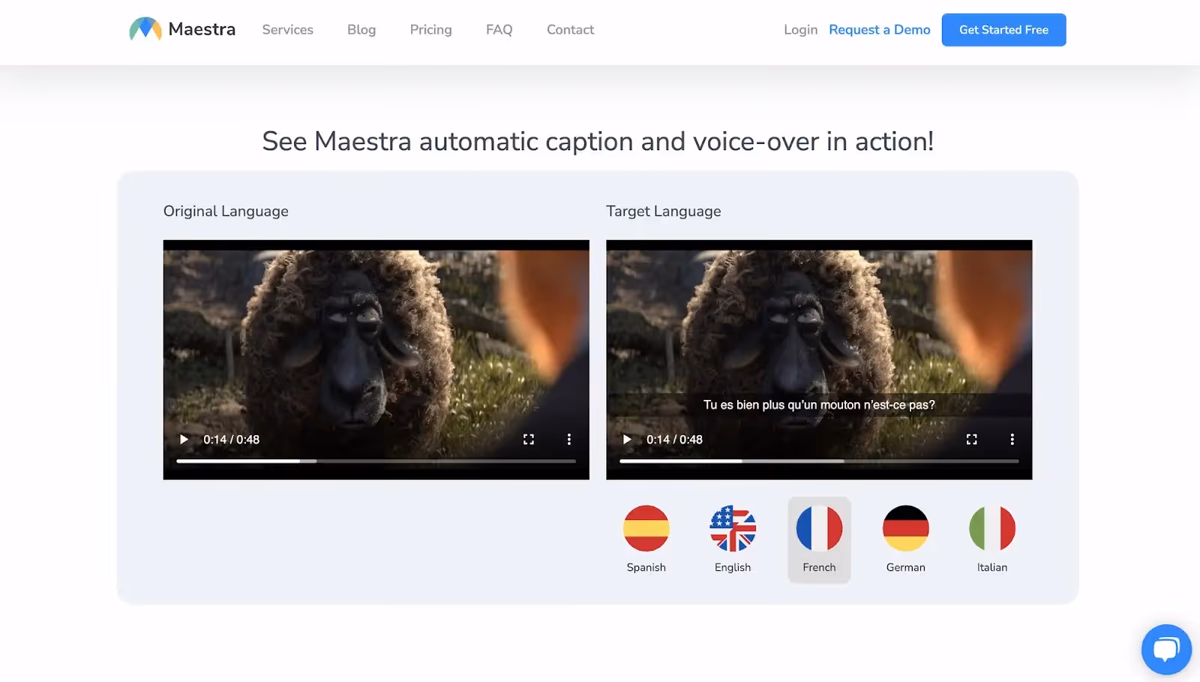Click the Login link
1200x682 pixels.
tap(801, 30)
